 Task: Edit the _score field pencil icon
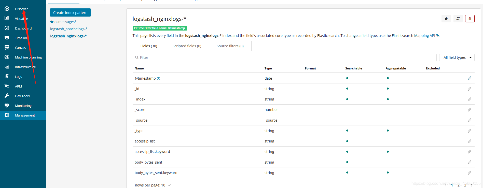pyautogui.click(x=469, y=110)
